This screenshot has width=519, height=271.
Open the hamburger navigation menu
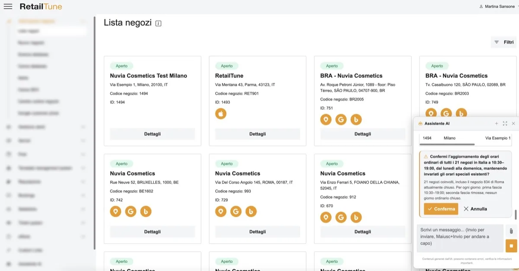pos(8,6)
